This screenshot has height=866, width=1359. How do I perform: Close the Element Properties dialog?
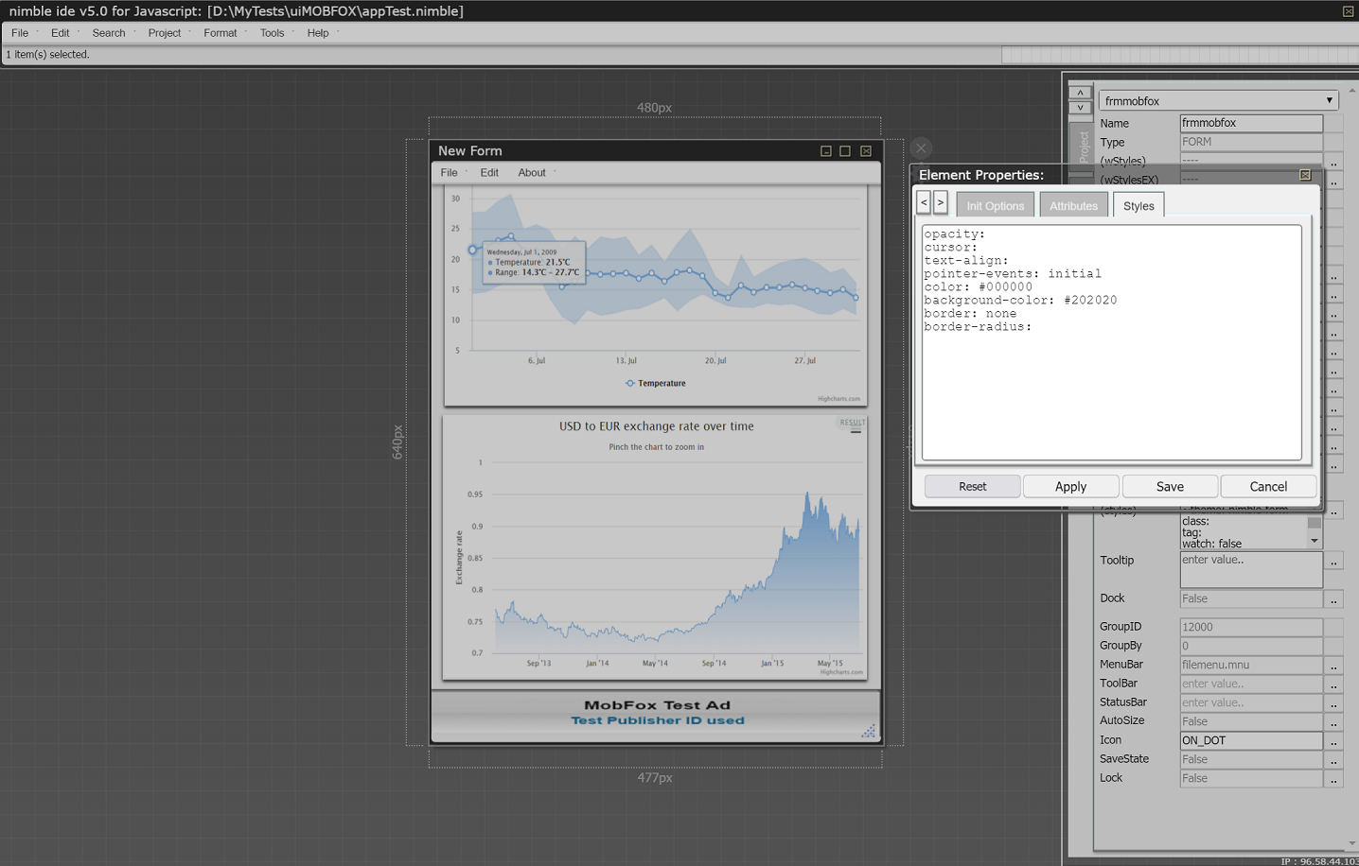tap(1305, 175)
